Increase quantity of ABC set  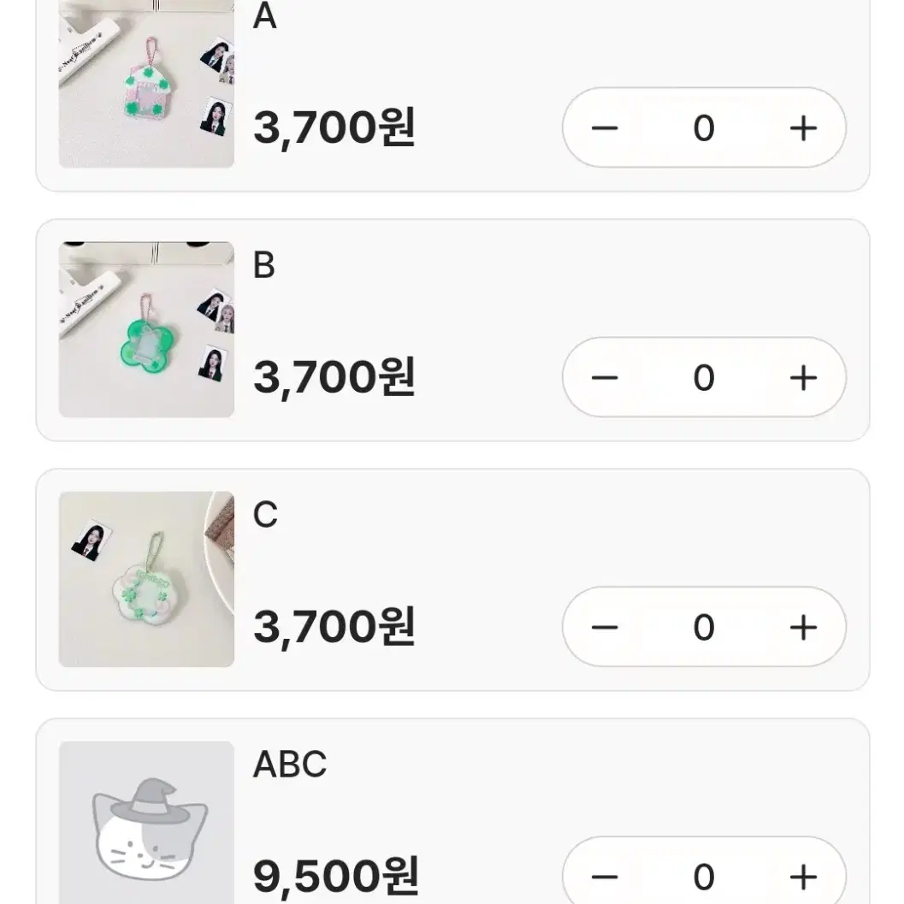803,877
